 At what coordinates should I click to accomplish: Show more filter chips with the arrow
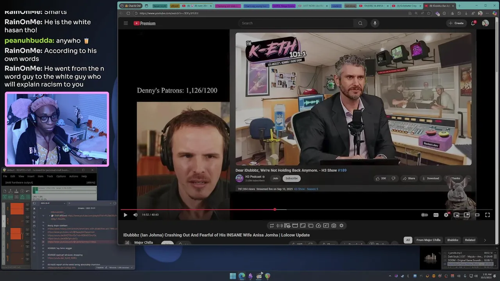pos(485,240)
